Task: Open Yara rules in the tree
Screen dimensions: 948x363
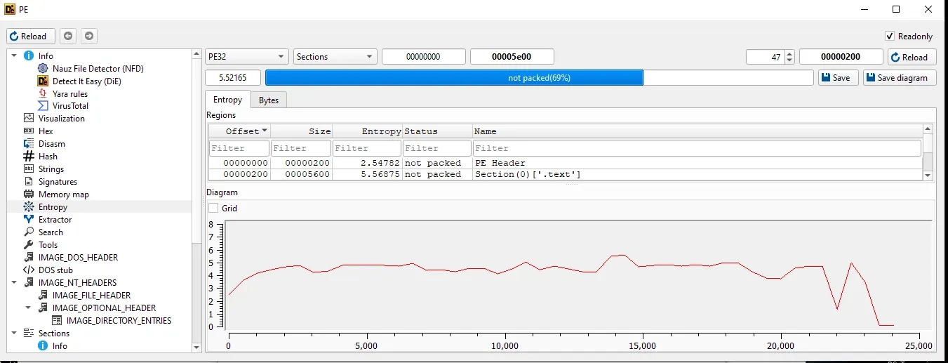Action: [x=69, y=94]
